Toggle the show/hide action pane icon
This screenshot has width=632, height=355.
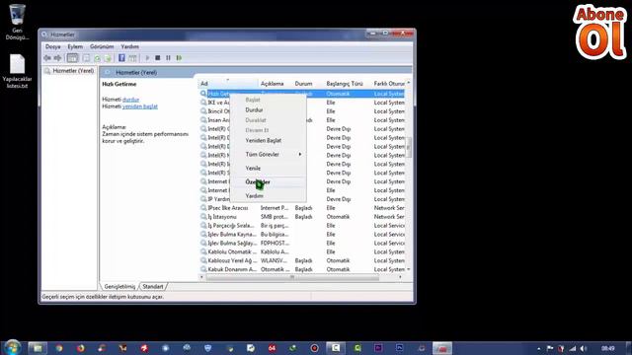pyautogui.click(x=132, y=58)
